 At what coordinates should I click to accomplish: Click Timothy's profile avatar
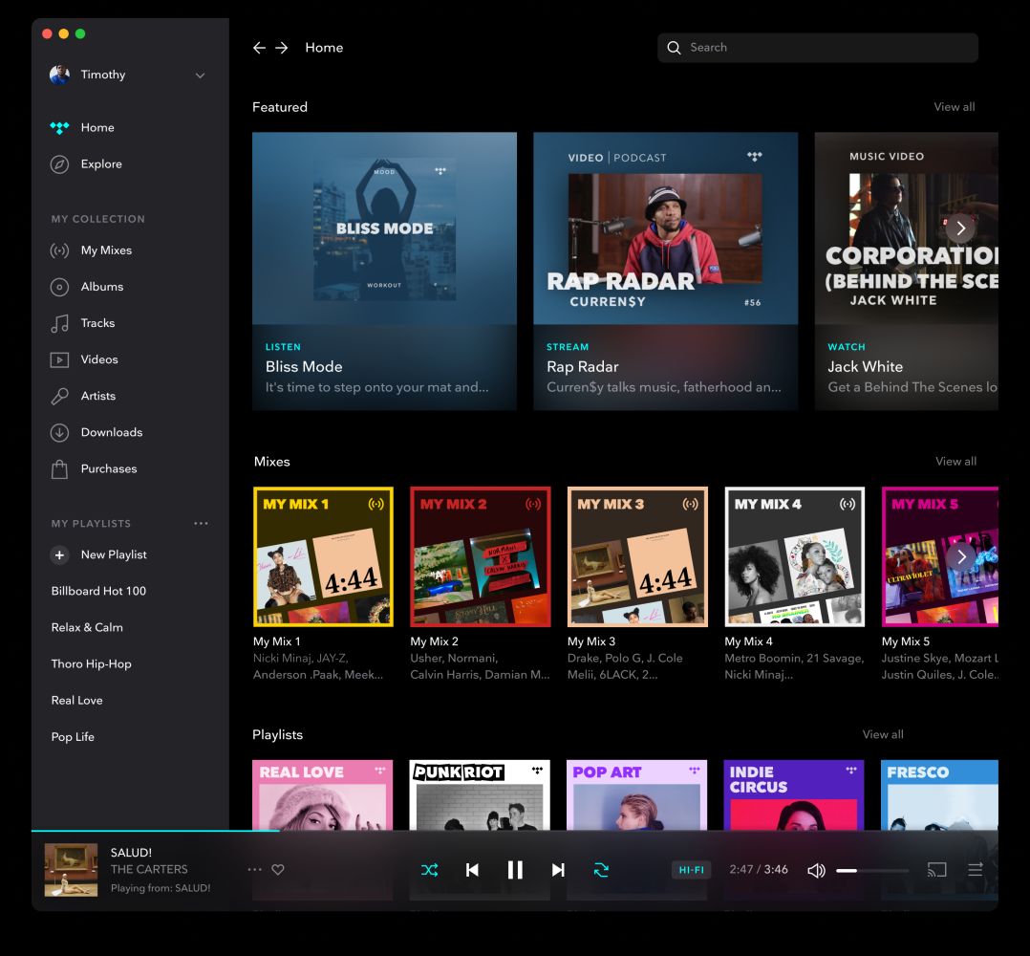[60, 75]
